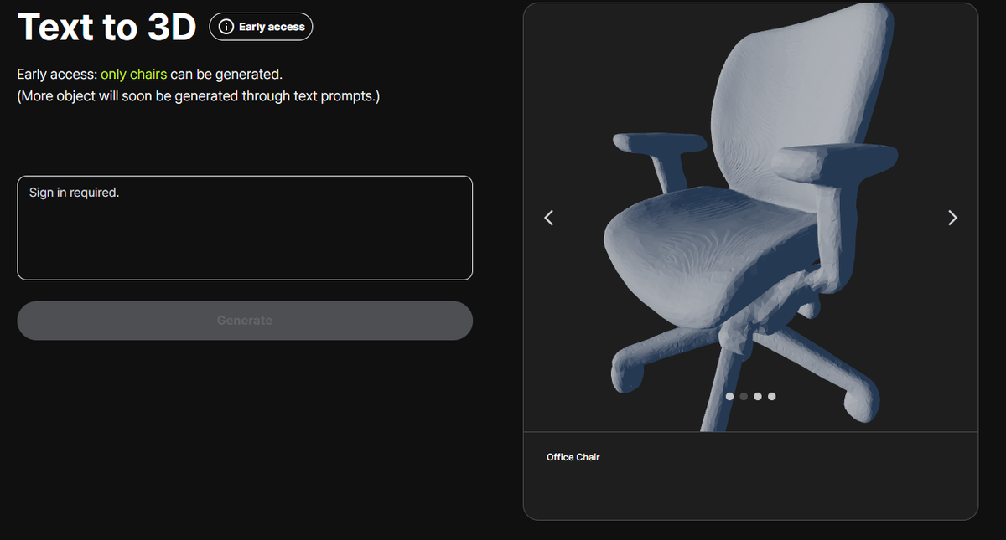Viewport: 1006px width, 540px height.
Task: Select the second carousel dot
Action: [x=744, y=396]
